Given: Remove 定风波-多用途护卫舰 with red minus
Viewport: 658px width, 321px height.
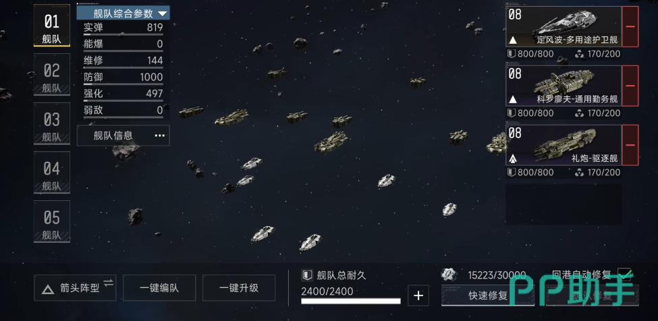Looking at the screenshot, I should tap(630, 26).
